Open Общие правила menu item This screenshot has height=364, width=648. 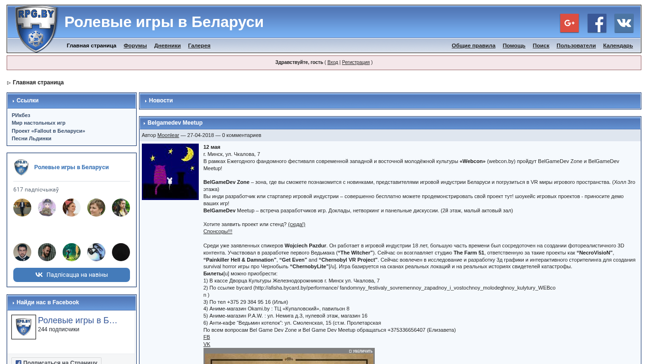[x=473, y=45]
